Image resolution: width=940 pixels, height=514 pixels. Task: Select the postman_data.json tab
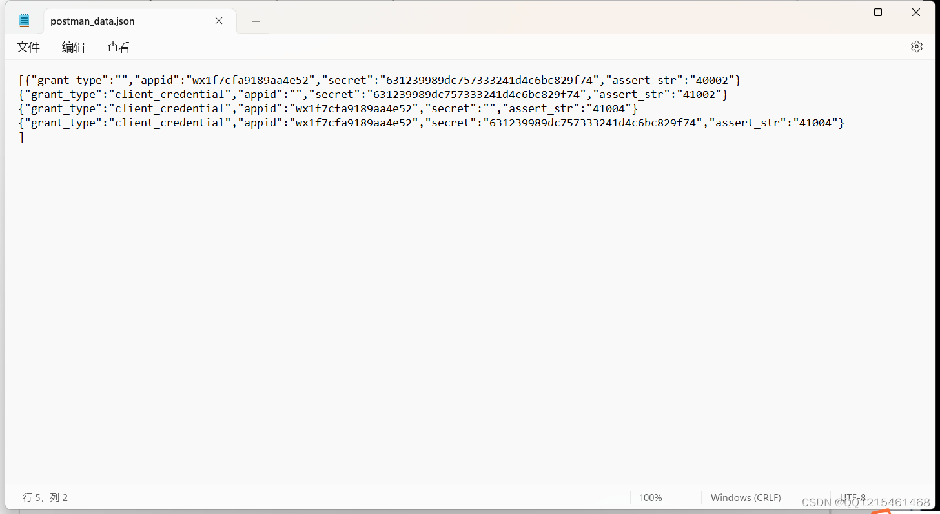[x=139, y=21]
